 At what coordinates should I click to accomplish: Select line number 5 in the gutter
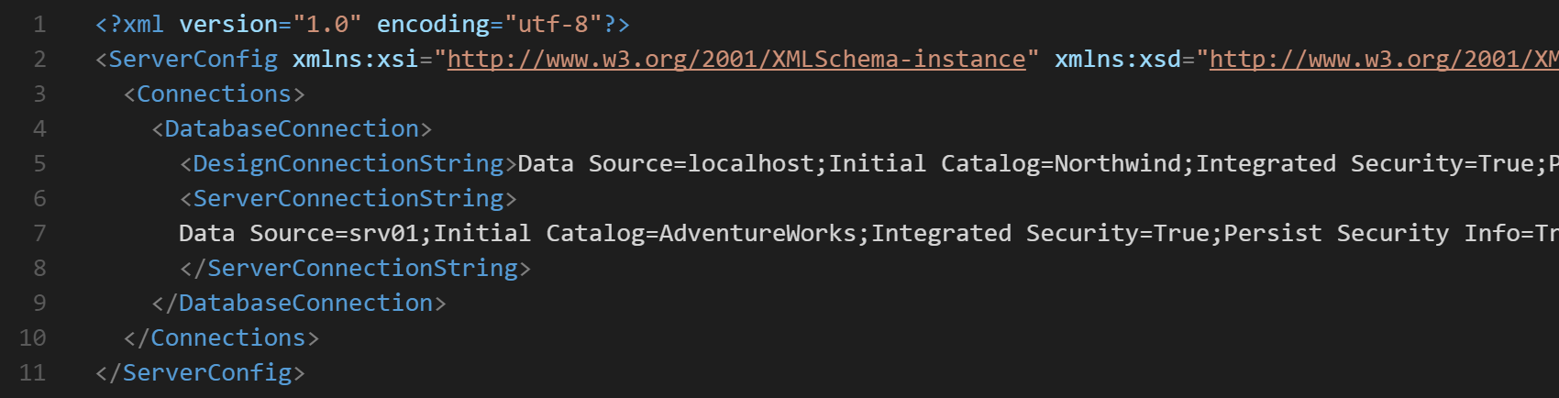click(x=39, y=164)
